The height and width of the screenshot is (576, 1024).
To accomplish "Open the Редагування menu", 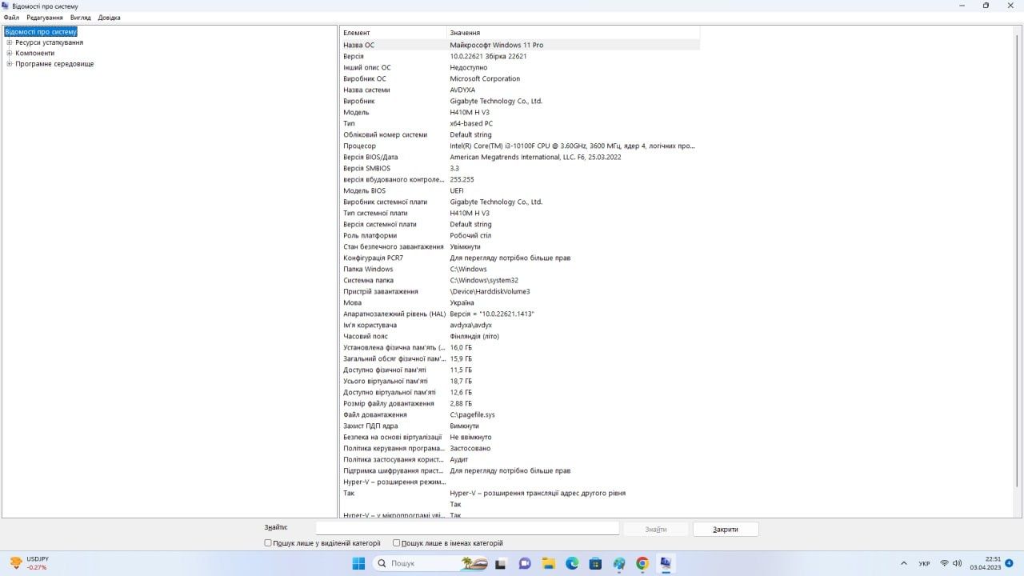I will (45, 17).
